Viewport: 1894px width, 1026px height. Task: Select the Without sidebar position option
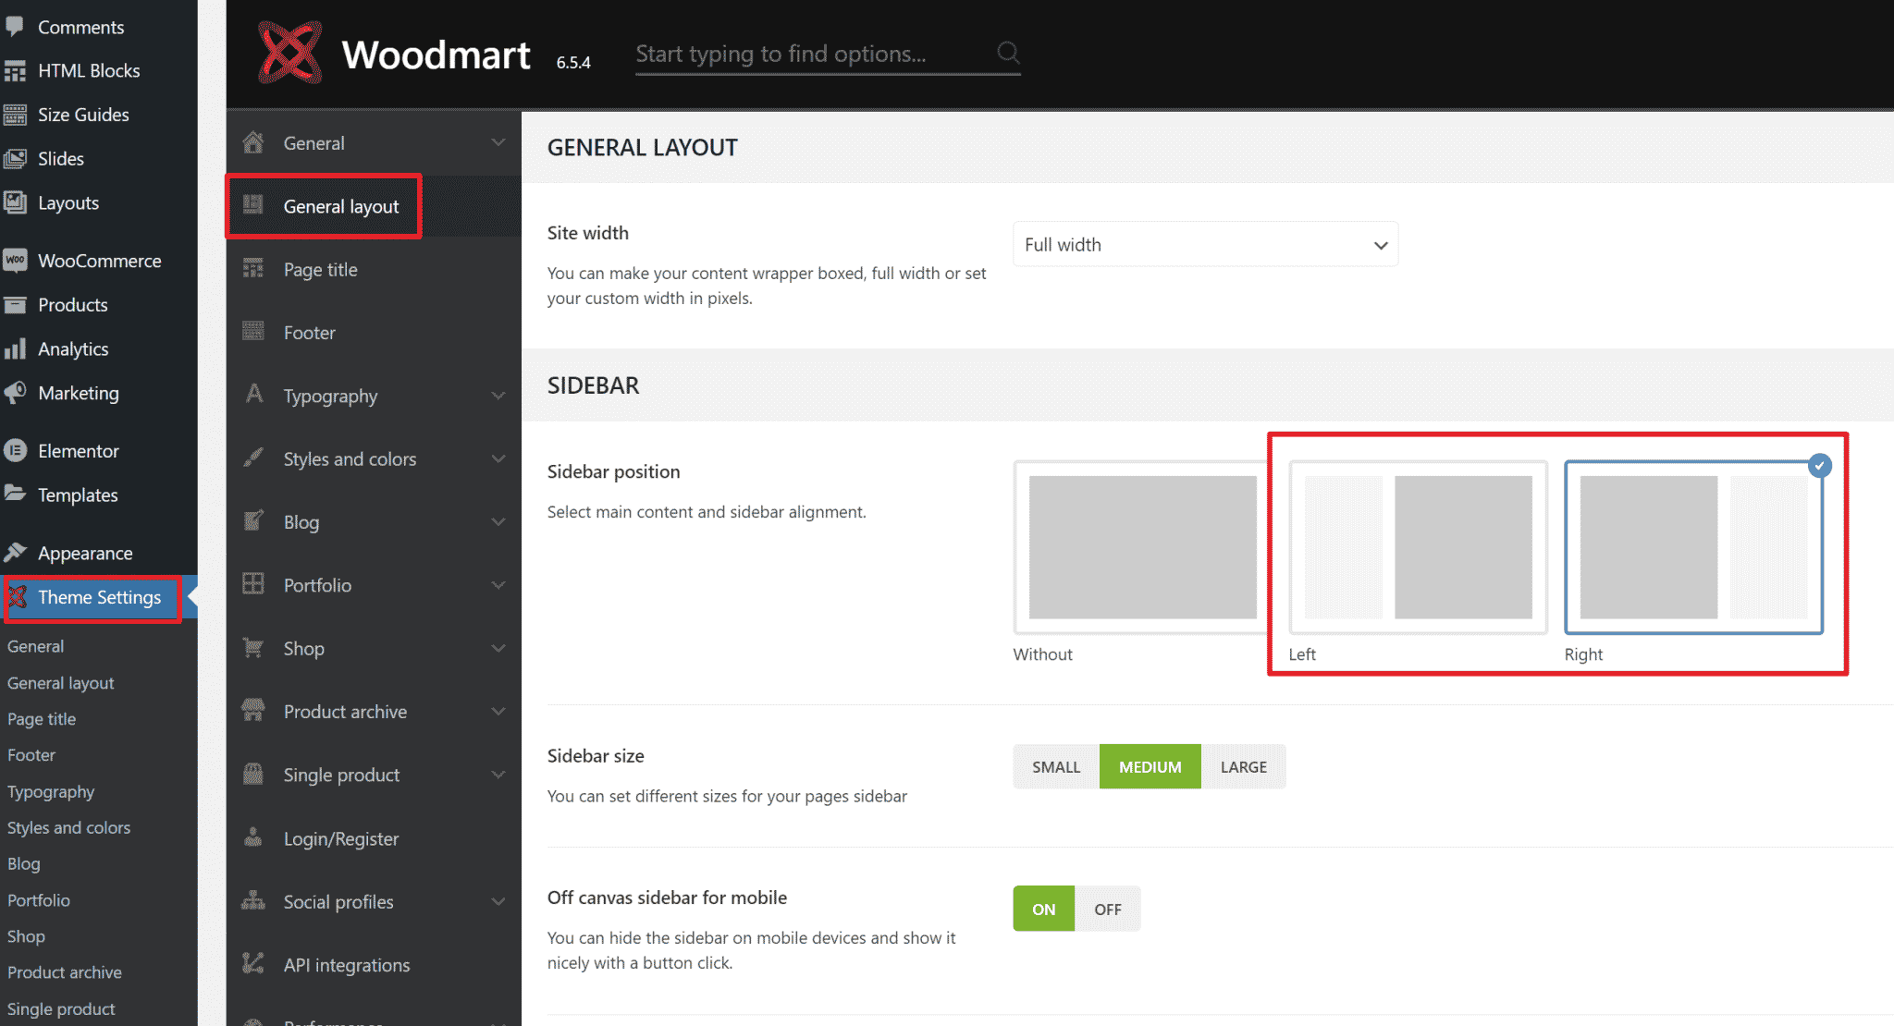click(1142, 547)
